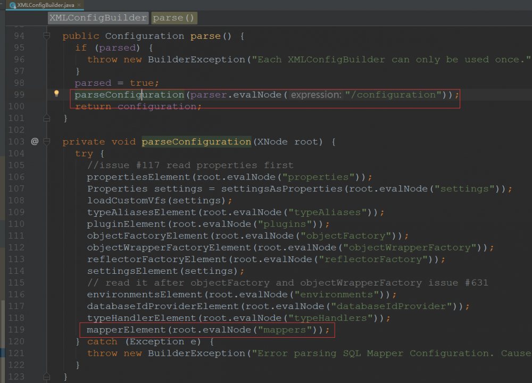Click fold end marker at line 101
Viewport: 532px width, 383px height.
click(x=47, y=118)
